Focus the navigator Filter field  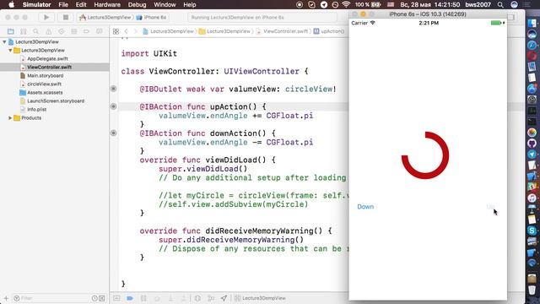click(x=51, y=298)
